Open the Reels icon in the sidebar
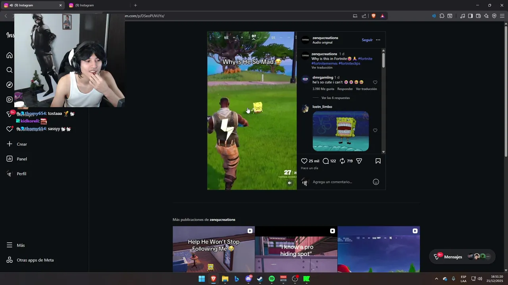Screen dimensions: 508x285 (x=10, y=99)
